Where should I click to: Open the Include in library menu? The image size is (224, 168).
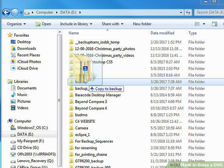click(x=76, y=24)
